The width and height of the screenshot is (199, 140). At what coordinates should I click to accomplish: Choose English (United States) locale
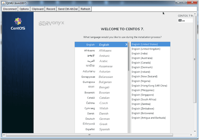(151, 44)
